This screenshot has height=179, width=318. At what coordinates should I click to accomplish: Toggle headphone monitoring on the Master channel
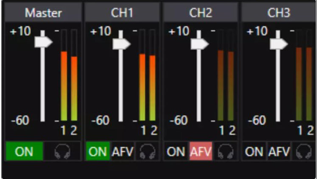[x=62, y=152]
